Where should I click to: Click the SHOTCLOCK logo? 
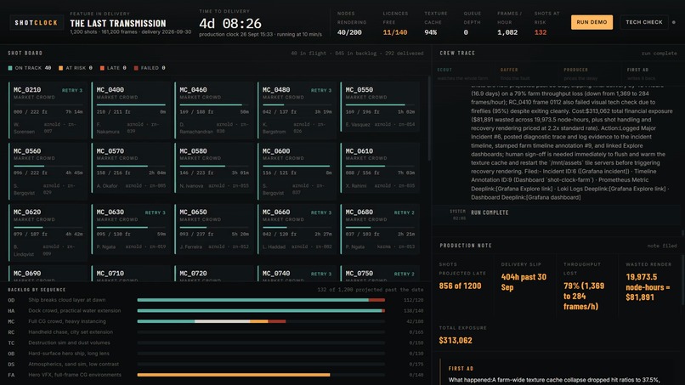[37, 23]
